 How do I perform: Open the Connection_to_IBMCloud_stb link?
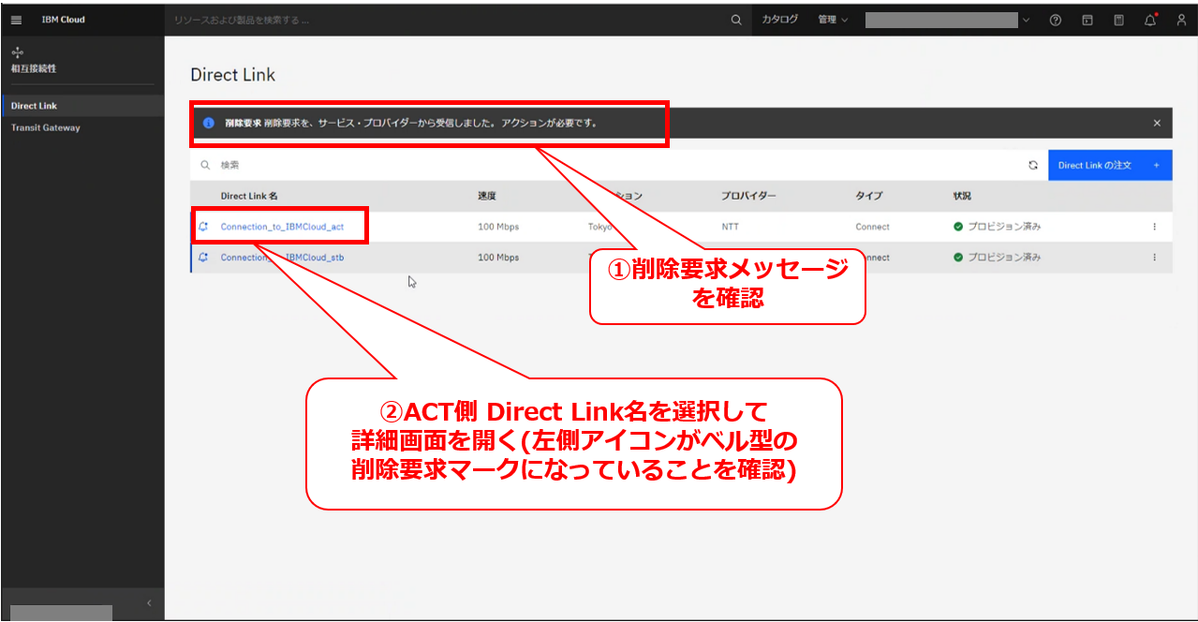[x=282, y=257]
